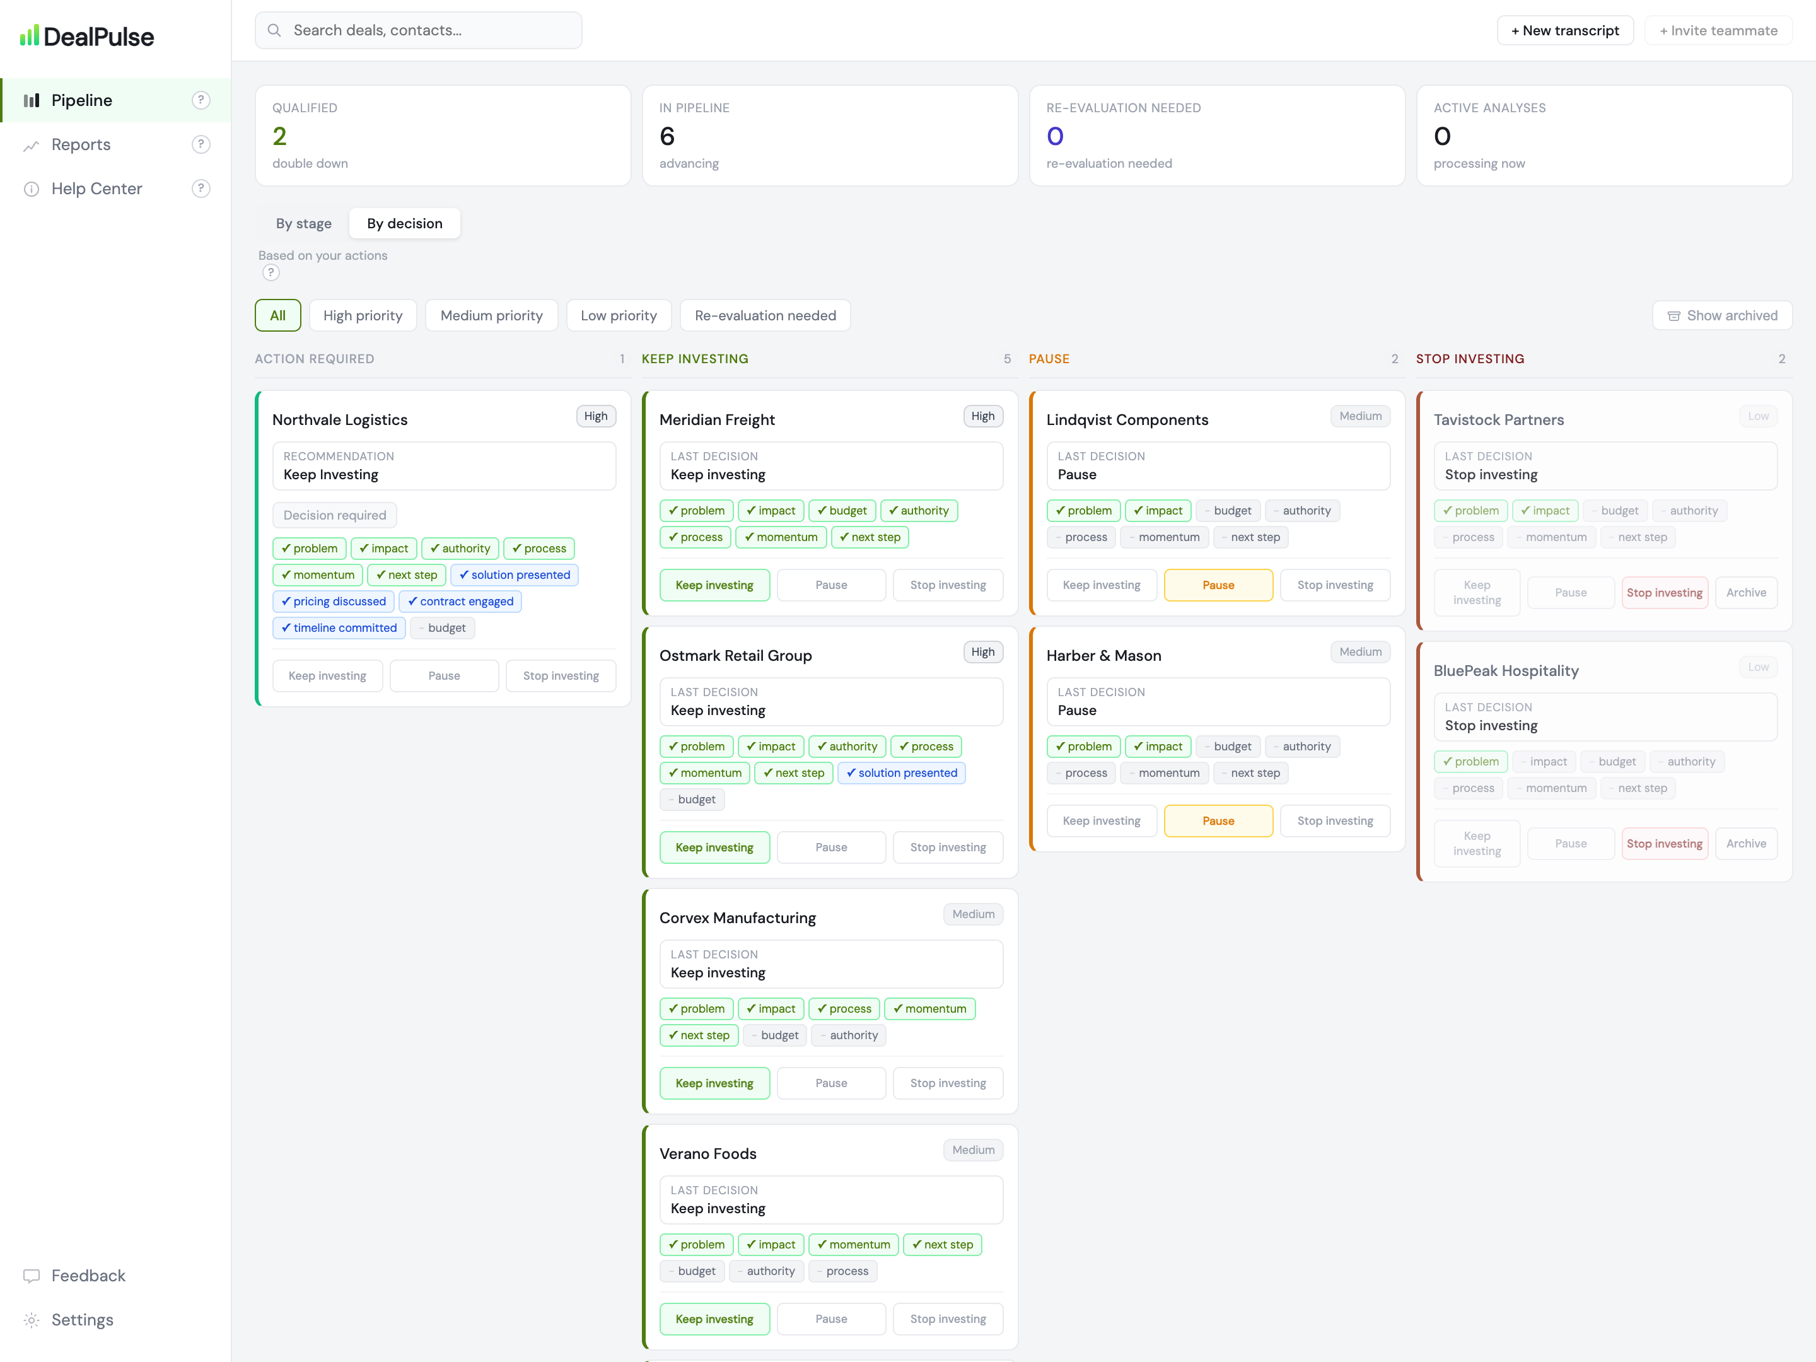The height and width of the screenshot is (1362, 1816).
Task: Click the Qualified summary card
Action: pos(443,136)
